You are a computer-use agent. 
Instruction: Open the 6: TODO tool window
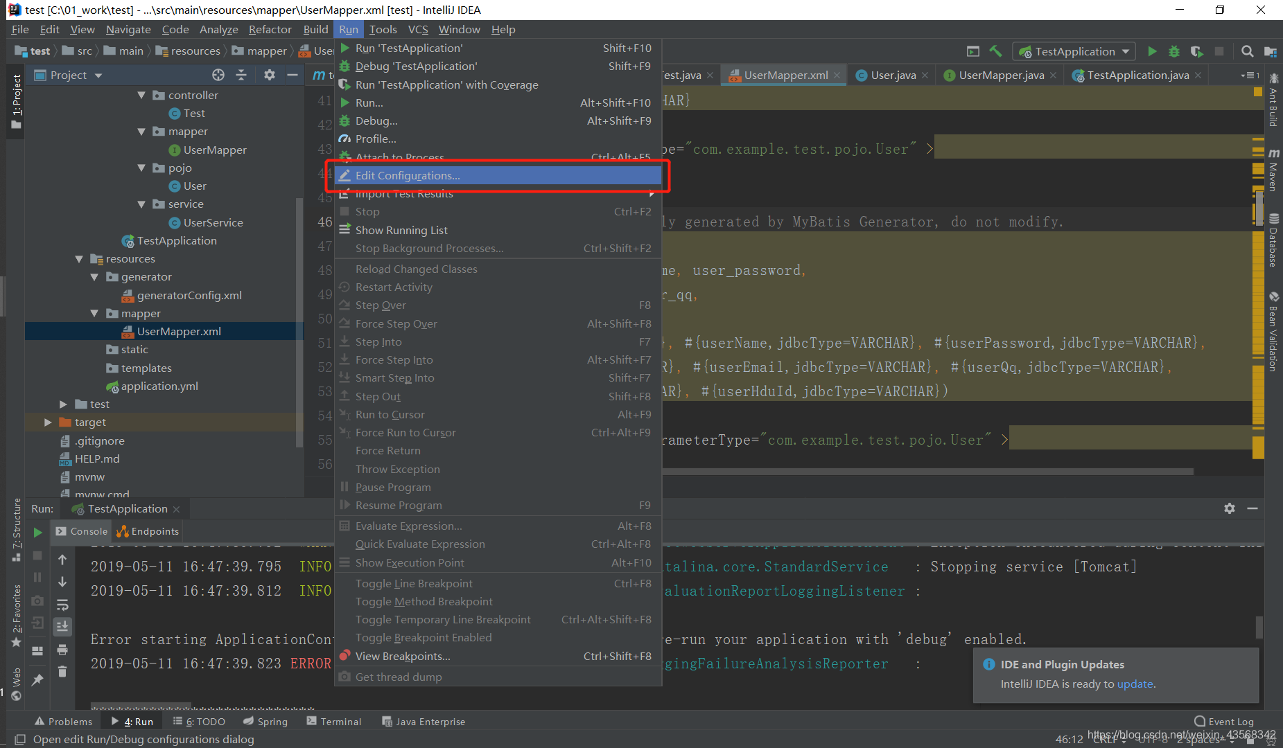coord(199,722)
